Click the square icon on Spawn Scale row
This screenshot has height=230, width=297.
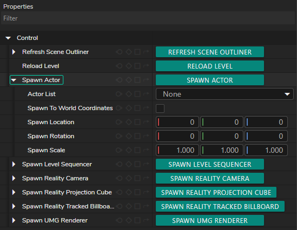pos(137,150)
